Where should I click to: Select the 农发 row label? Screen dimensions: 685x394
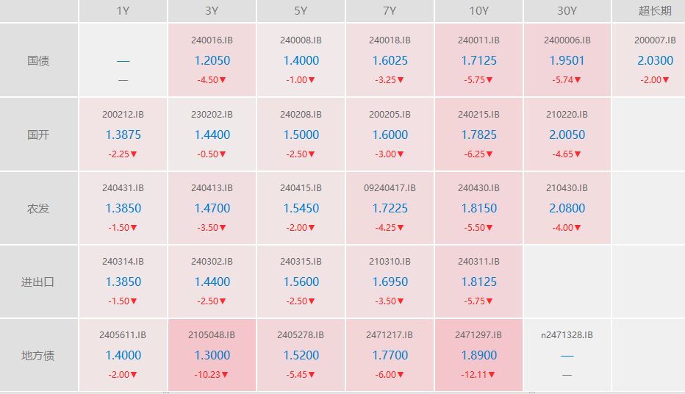click(x=38, y=208)
